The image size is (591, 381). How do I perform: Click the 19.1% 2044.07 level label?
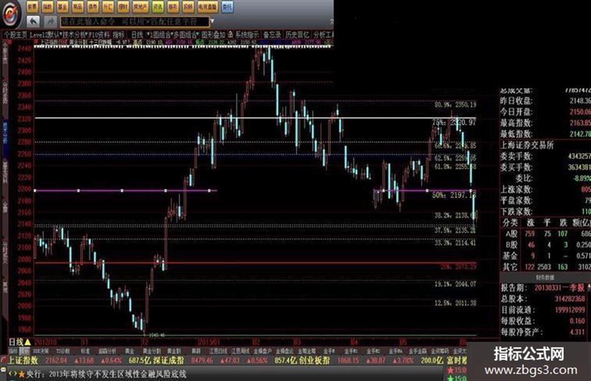click(x=455, y=284)
